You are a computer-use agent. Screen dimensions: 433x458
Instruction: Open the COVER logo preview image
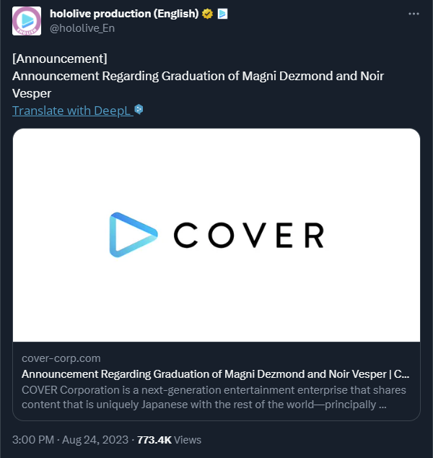tap(216, 235)
